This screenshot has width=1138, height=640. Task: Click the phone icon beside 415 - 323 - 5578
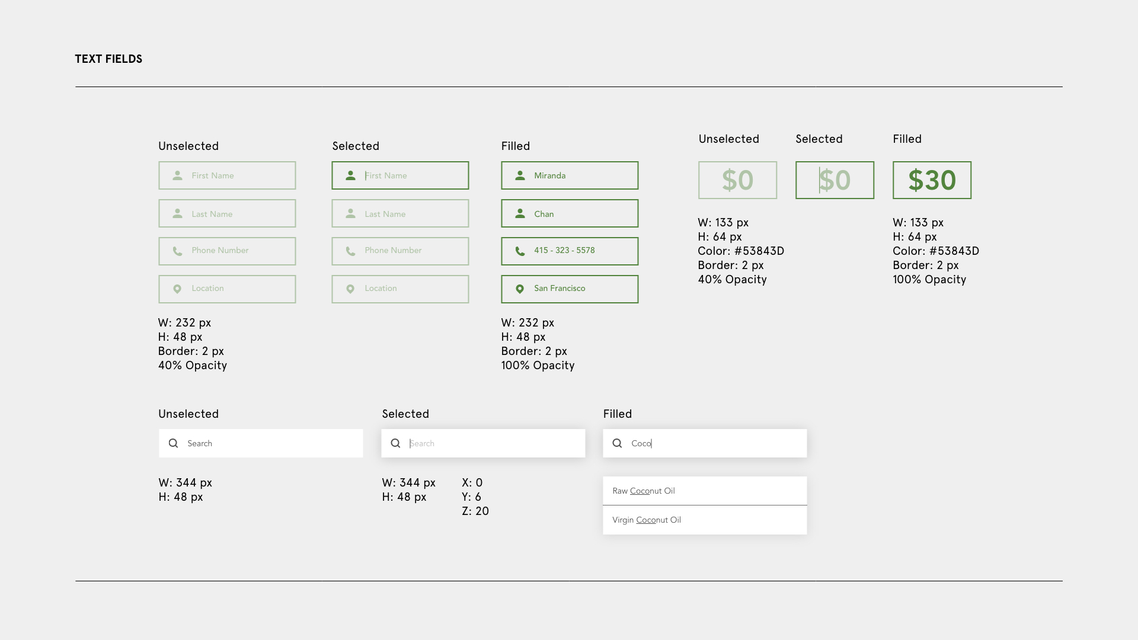(x=520, y=251)
